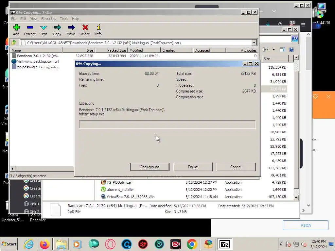
Task: Cancel the copying operation
Action: point(236,167)
